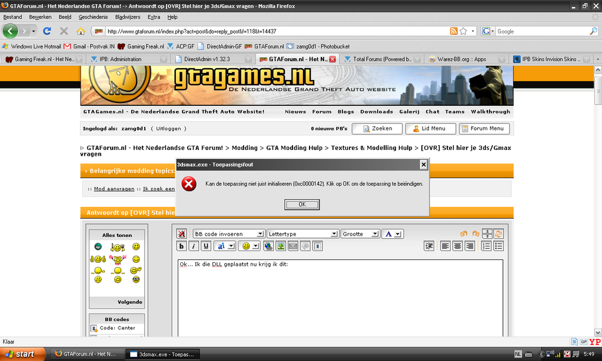Click OK in the 3dsmax.exe error dialog

[x=302, y=205]
